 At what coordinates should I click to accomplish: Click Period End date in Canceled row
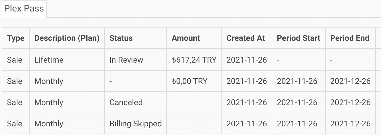[x=350, y=102]
